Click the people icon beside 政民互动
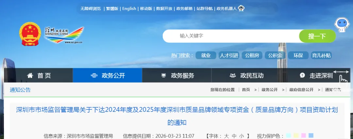Viewport: 353px width, 139px height. click(233, 76)
